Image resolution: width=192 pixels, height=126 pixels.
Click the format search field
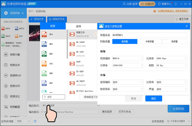(x=54, y=97)
